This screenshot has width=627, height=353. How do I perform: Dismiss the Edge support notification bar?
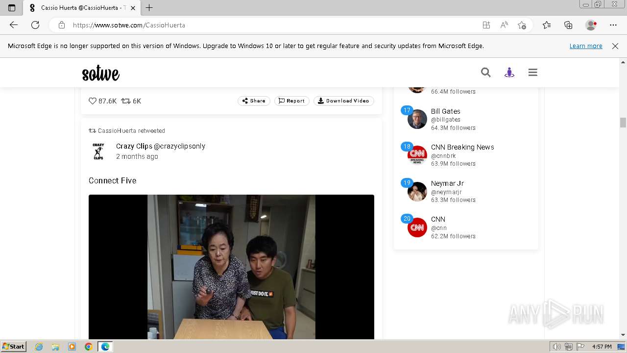pyautogui.click(x=615, y=46)
